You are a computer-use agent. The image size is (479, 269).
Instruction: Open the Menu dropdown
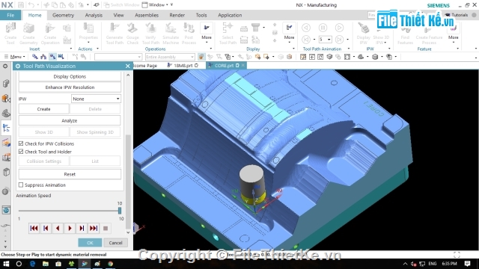coord(15,57)
